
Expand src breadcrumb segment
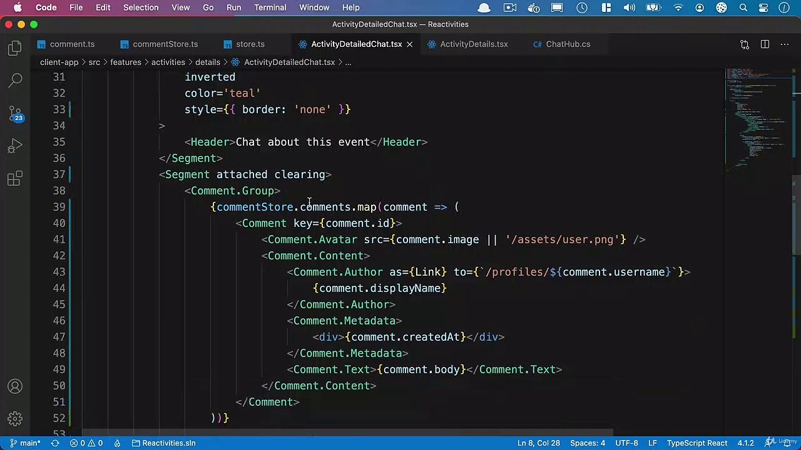click(94, 62)
